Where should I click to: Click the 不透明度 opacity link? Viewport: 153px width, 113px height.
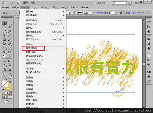coord(99,13)
